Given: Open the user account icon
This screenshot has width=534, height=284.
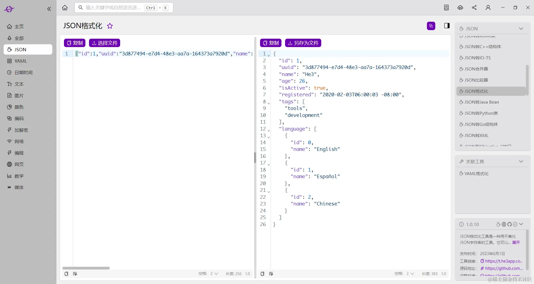Looking at the screenshot, I should pos(488,8).
